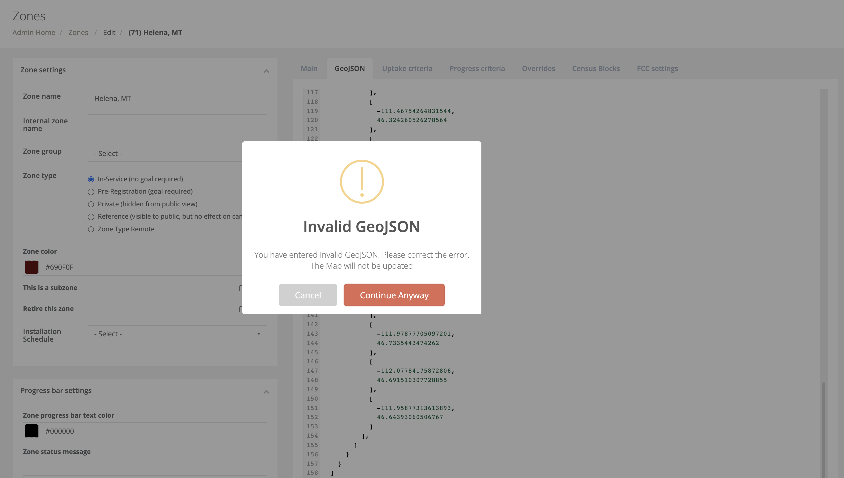Open the Census Blocks tab
The height and width of the screenshot is (478, 844).
click(x=595, y=68)
